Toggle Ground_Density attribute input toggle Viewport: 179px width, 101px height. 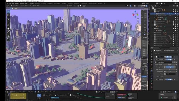[165, 67]
